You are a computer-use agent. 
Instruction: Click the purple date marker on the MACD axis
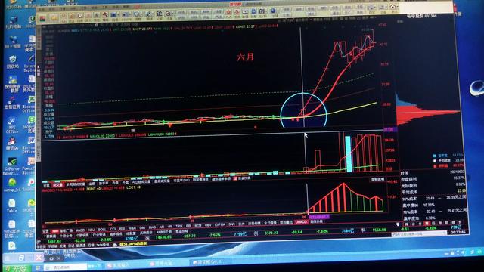click(319, 217)
